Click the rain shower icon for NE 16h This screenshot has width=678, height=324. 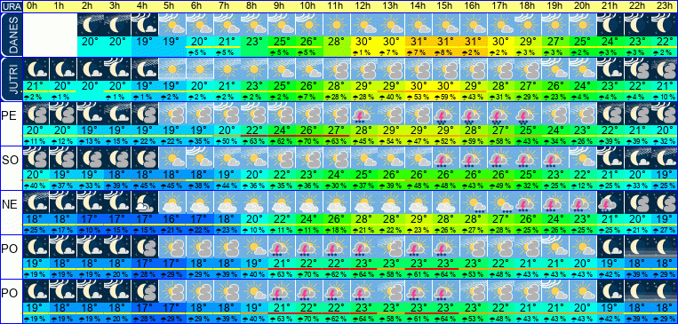[473, 202]
